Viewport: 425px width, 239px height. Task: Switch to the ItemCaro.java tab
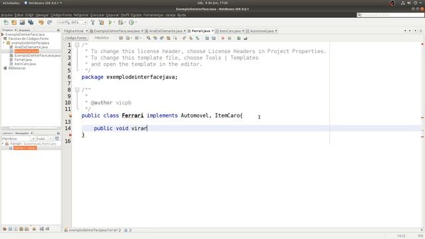[230, 31]
